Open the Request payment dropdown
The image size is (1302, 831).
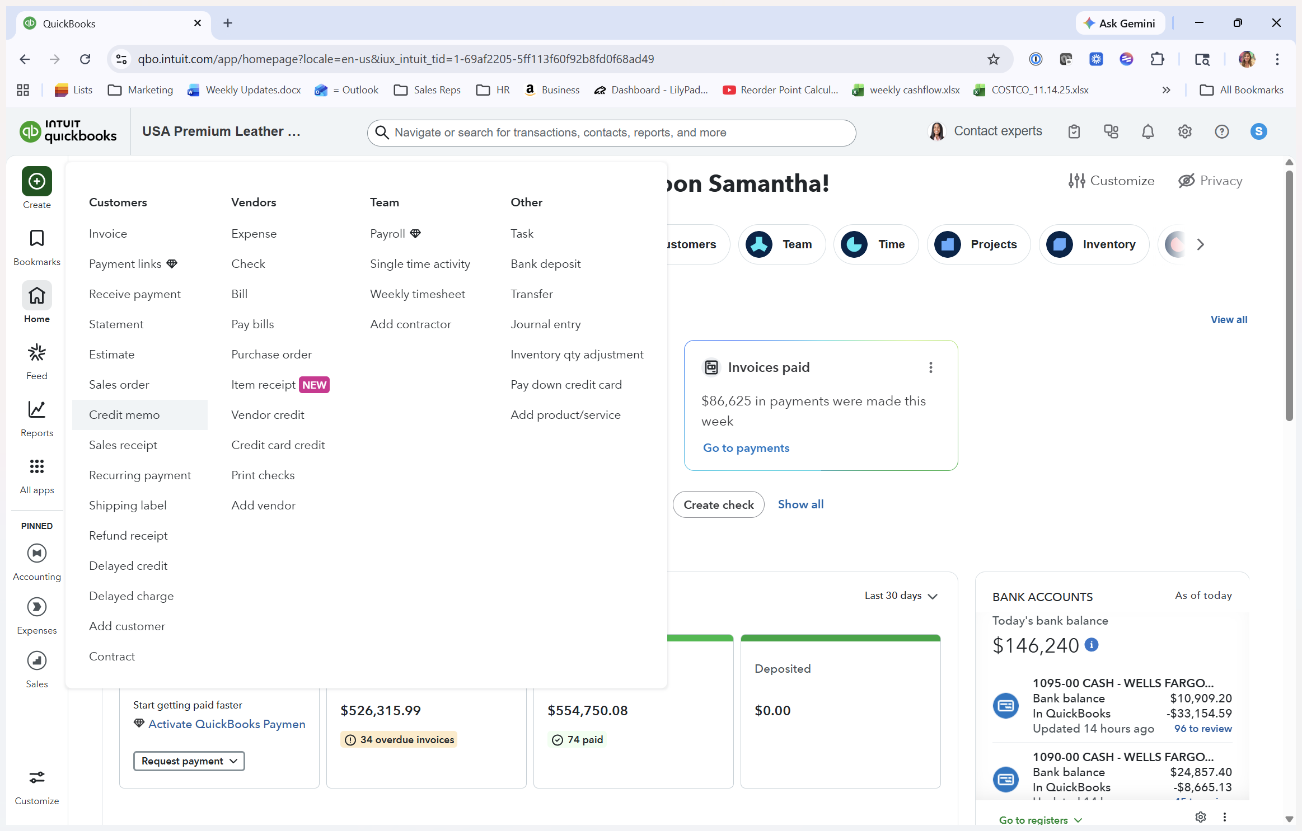(189, 761)
